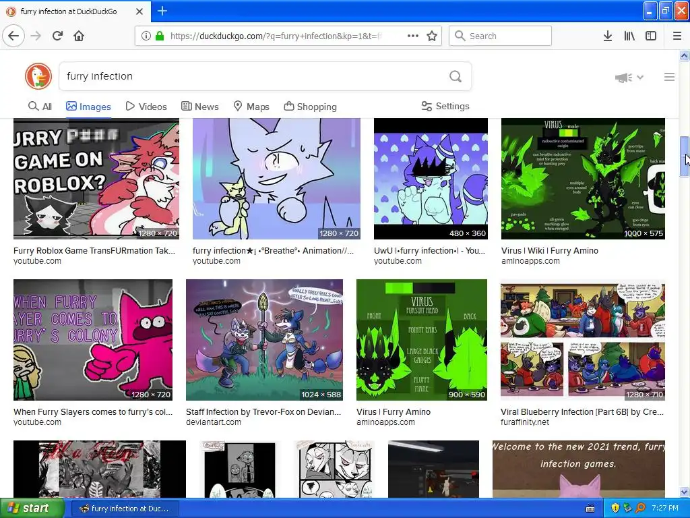Click the 'furaffinity.net' source text
Image resolution: width=690 pixels, height=518 pixels.
point(525,422)
